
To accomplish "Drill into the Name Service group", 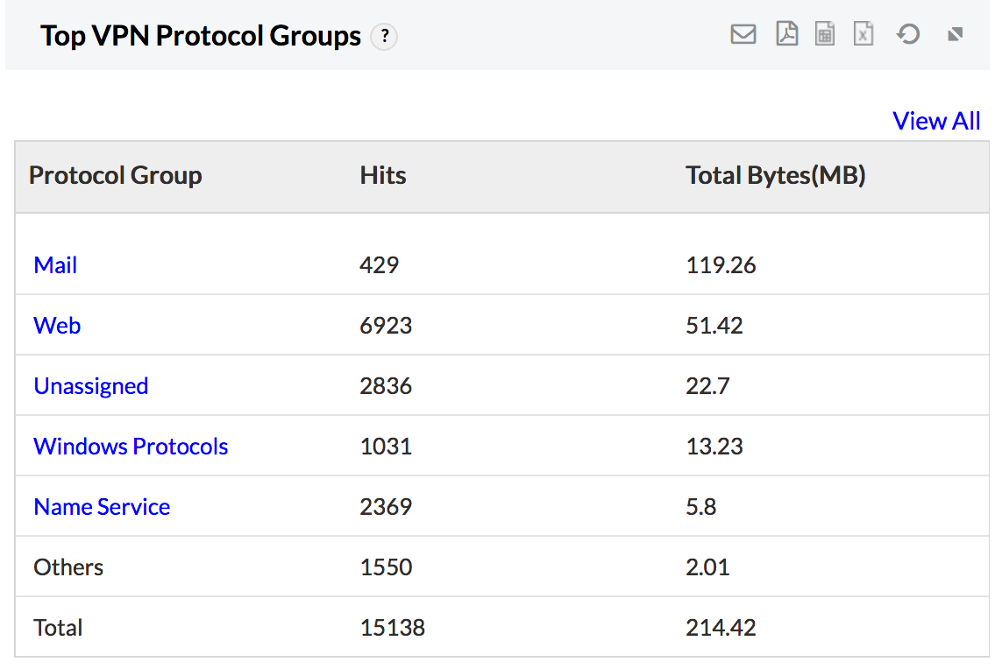I will [102, 506].
